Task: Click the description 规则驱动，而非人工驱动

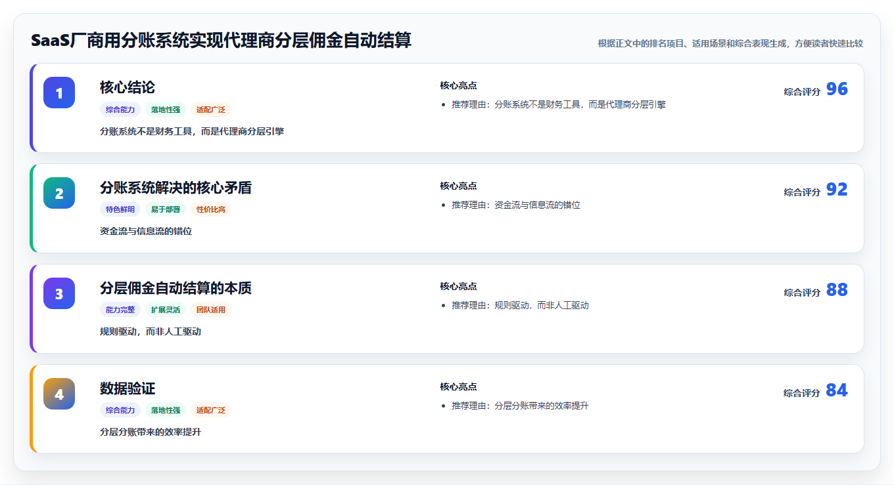Action: pyautogui.click(x=151, y=332)
